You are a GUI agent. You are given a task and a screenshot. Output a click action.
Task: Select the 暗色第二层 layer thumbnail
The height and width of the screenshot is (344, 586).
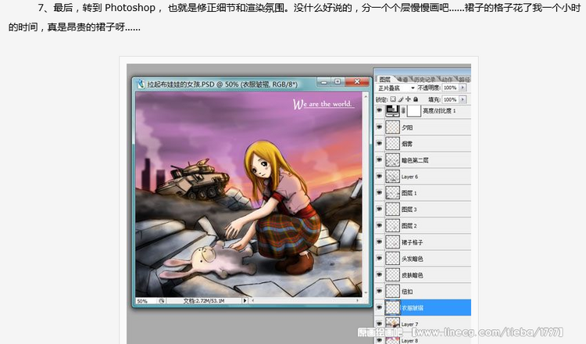point(392,160)
